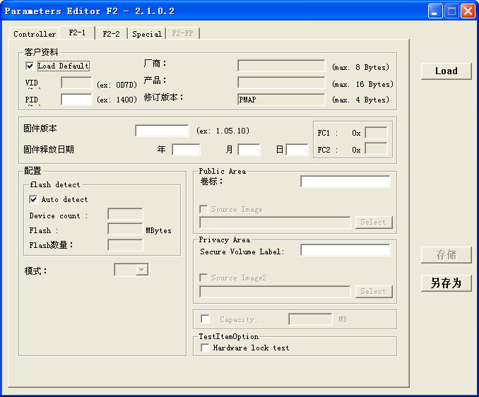Viewport: 479px width, 397px height.
Task: Select the Special tab
Action: pyautogui.click(x=146, y=34)
